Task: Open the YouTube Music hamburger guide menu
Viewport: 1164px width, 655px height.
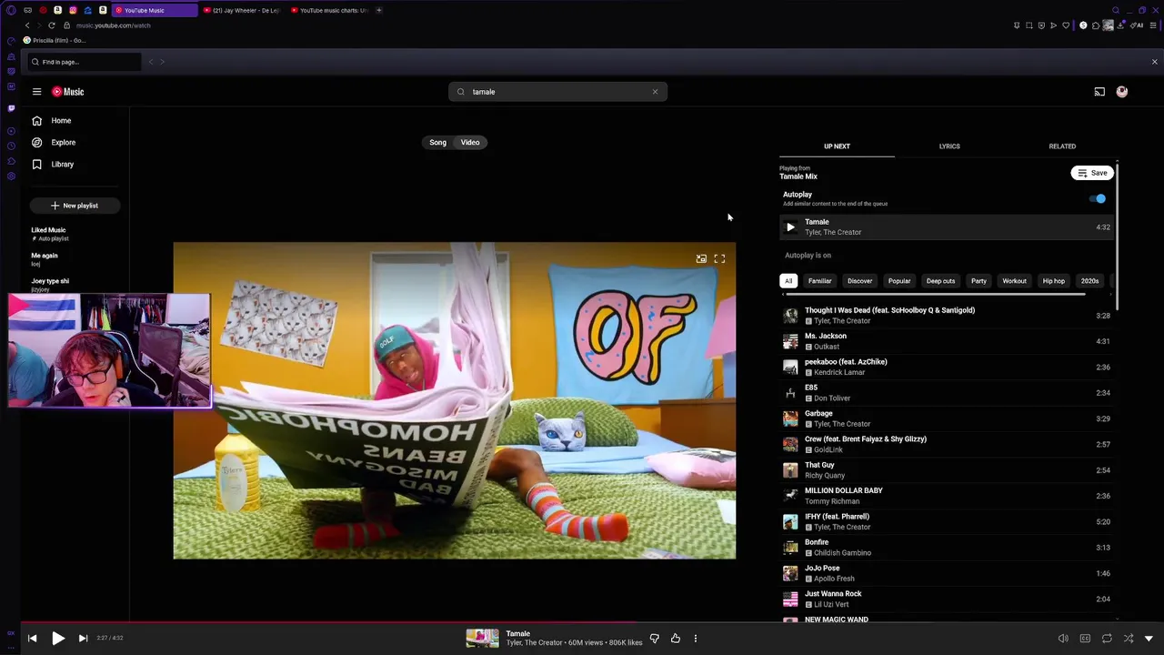Action: pyautogui.click(x=36, y=92)
